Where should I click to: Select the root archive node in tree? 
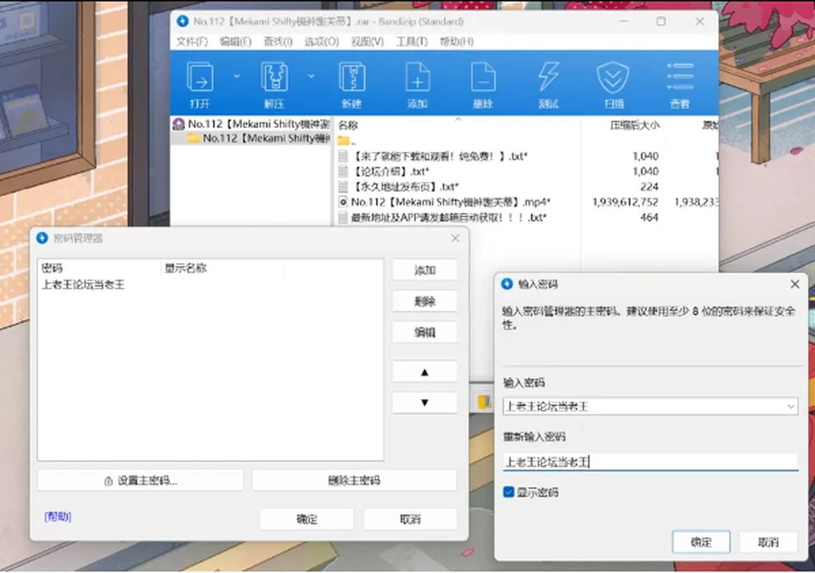(x=251, y=124)
